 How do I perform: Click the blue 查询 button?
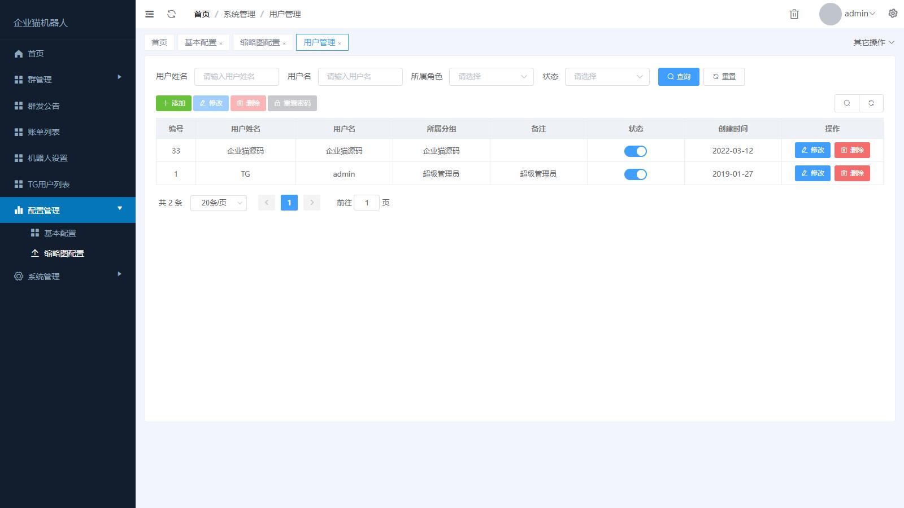[678, 77]
